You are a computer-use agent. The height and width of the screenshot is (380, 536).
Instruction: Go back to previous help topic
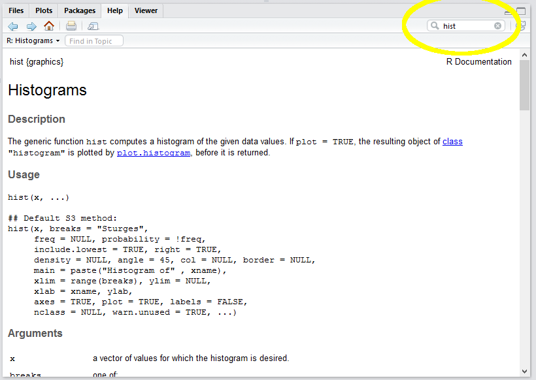coord(13,26)
